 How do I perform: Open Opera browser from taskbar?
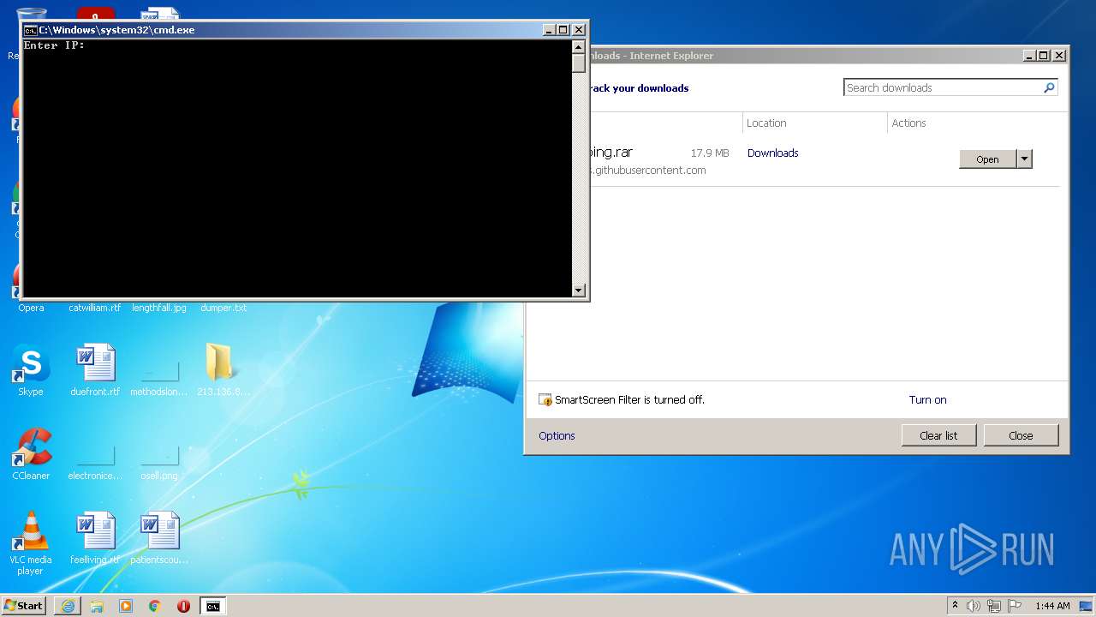(x=183, y=606)
